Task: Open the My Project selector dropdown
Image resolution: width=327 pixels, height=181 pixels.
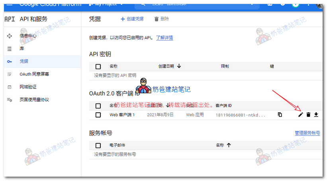Action: 106,4
